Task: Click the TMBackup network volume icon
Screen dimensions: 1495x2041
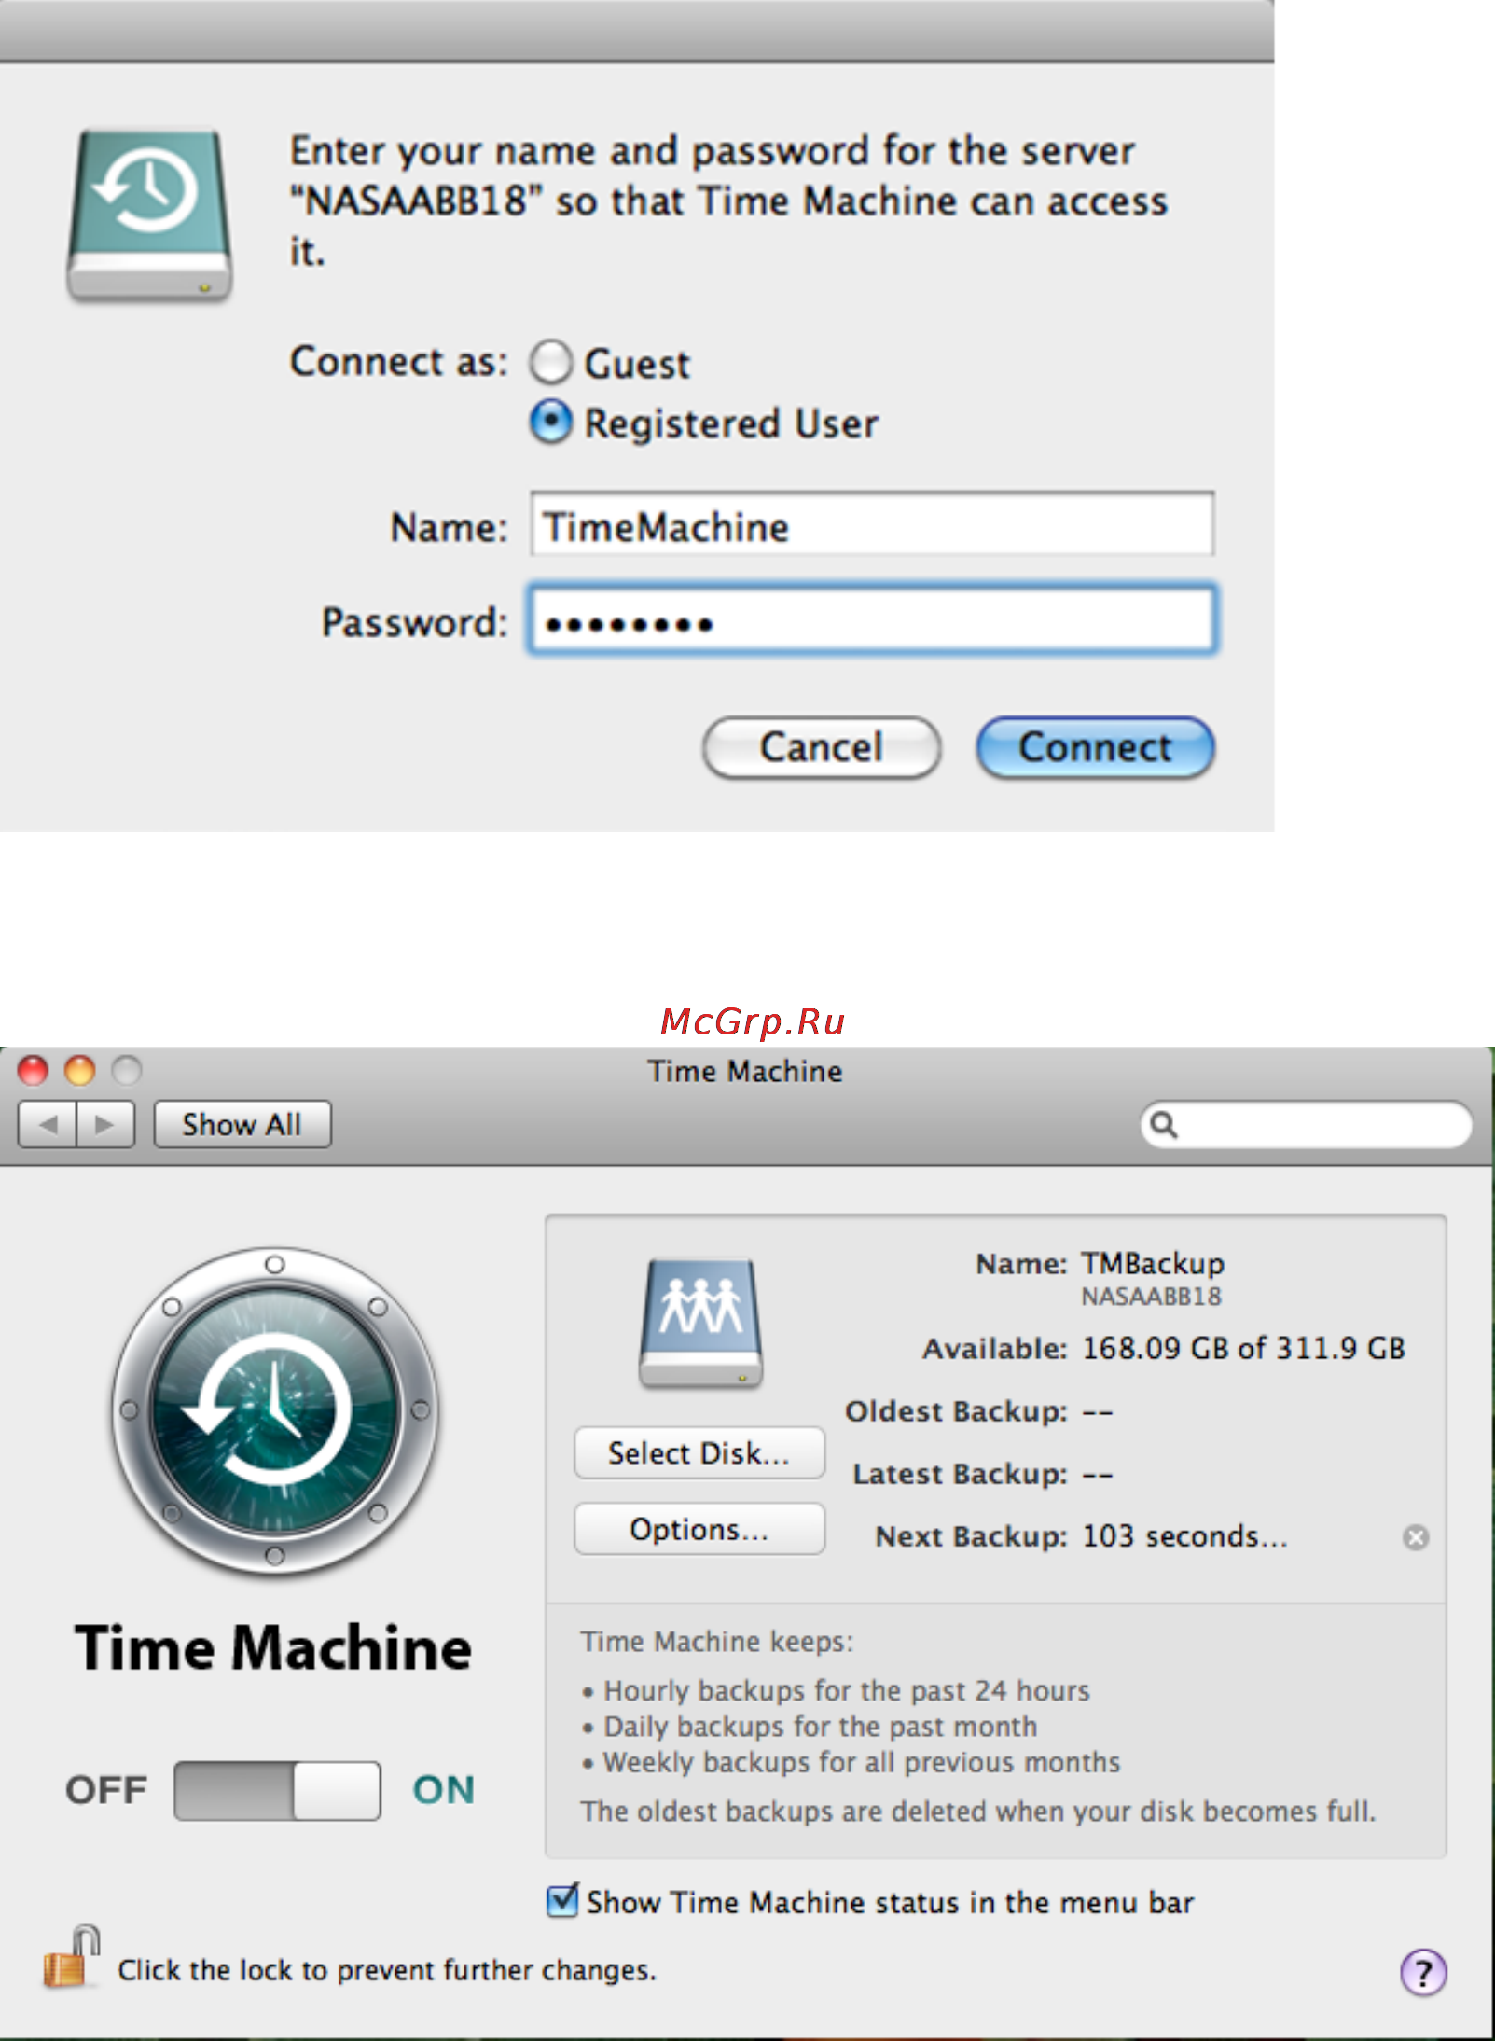Action: point(700,1322)
